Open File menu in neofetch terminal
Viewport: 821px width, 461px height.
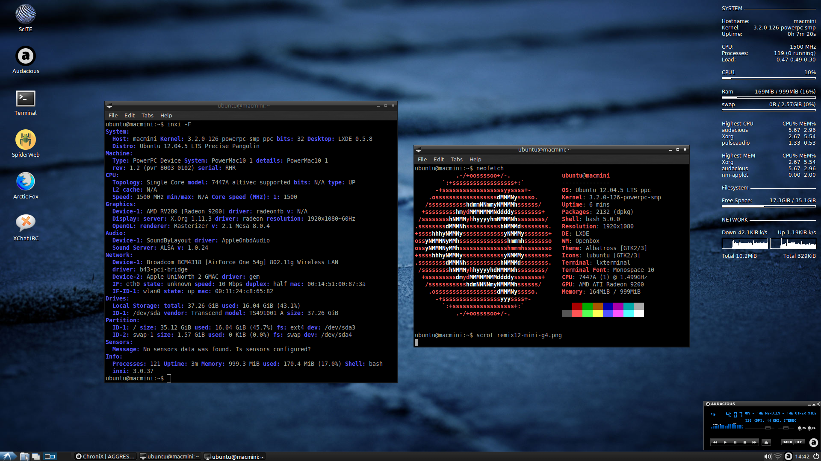click(422, 160)
